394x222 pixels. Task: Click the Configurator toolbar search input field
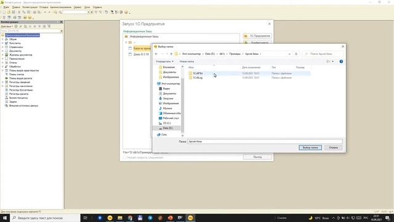[x=74, y=12]
